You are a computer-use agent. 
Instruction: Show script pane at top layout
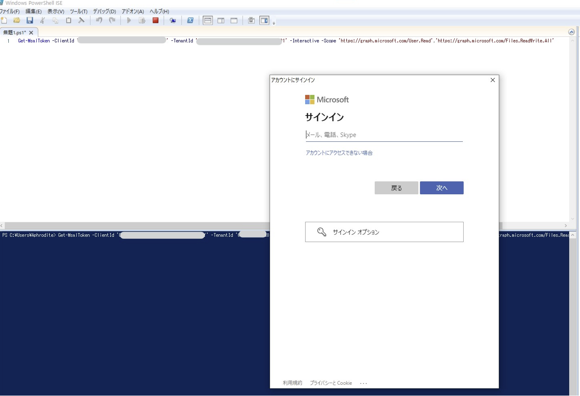click(208, 20)
